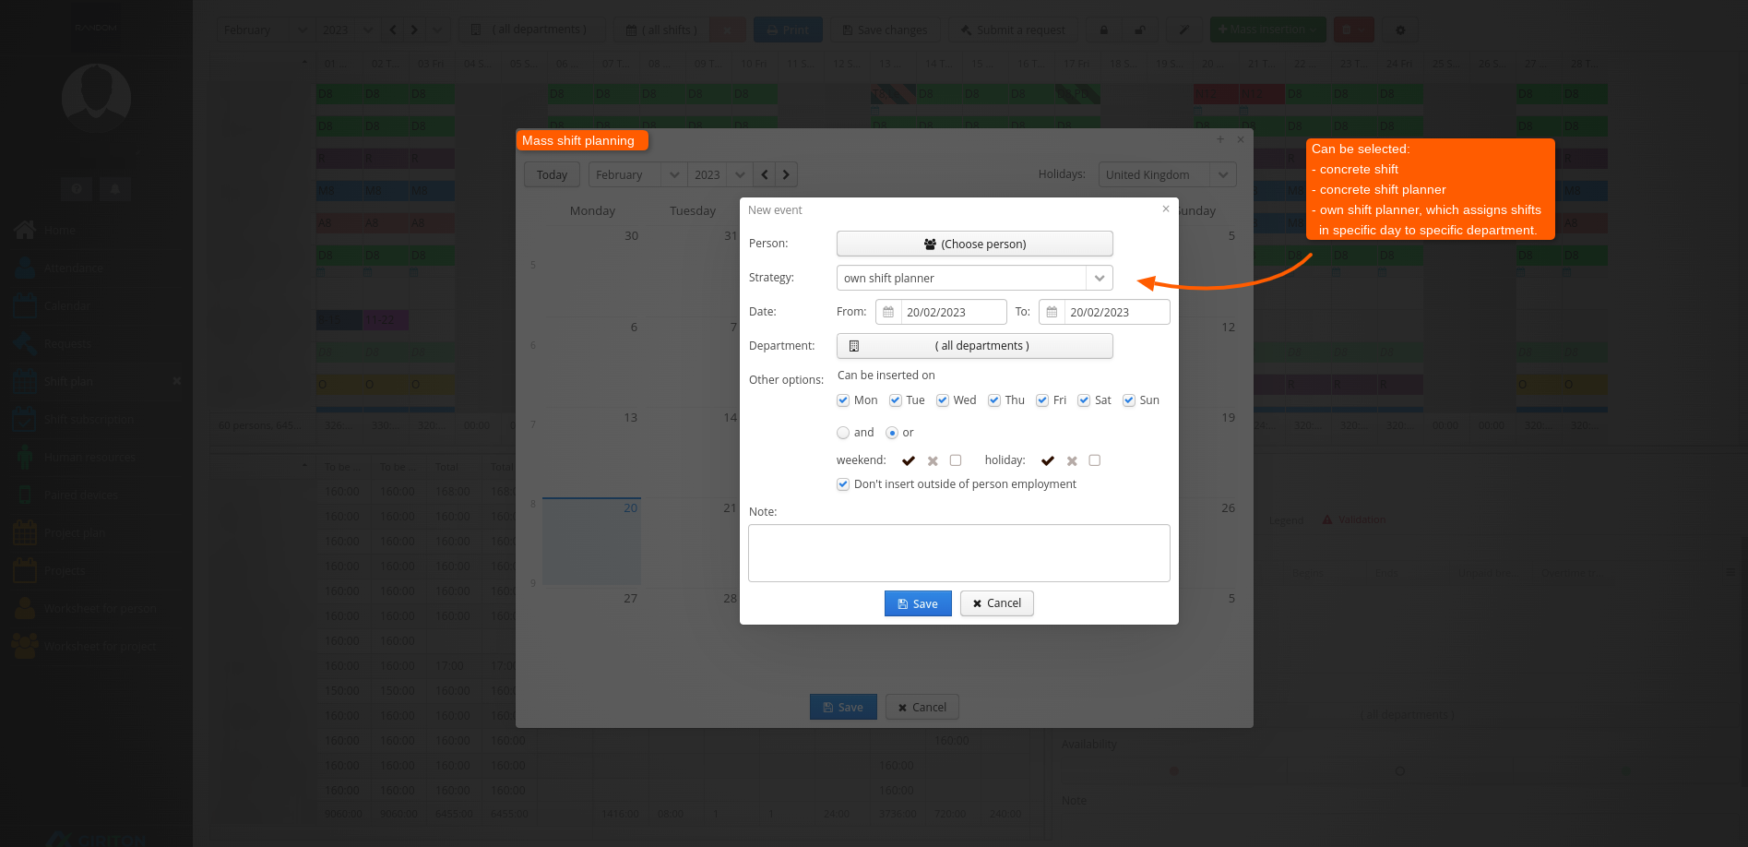Screen dimensions: 1748x847
Task: Click the help question-mark icon under avatar
Action: click(x=77, y=189)
